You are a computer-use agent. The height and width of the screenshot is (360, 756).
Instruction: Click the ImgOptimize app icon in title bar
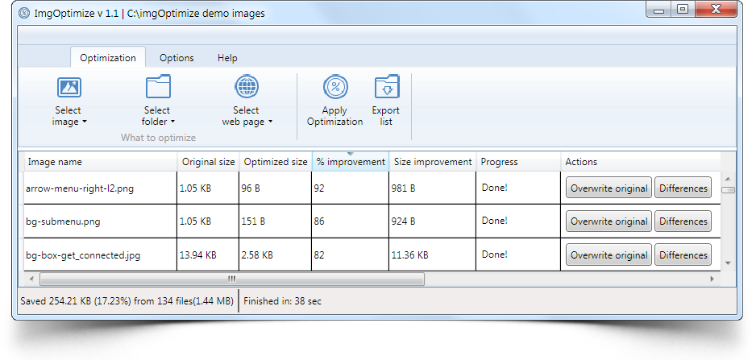point(24,13)
